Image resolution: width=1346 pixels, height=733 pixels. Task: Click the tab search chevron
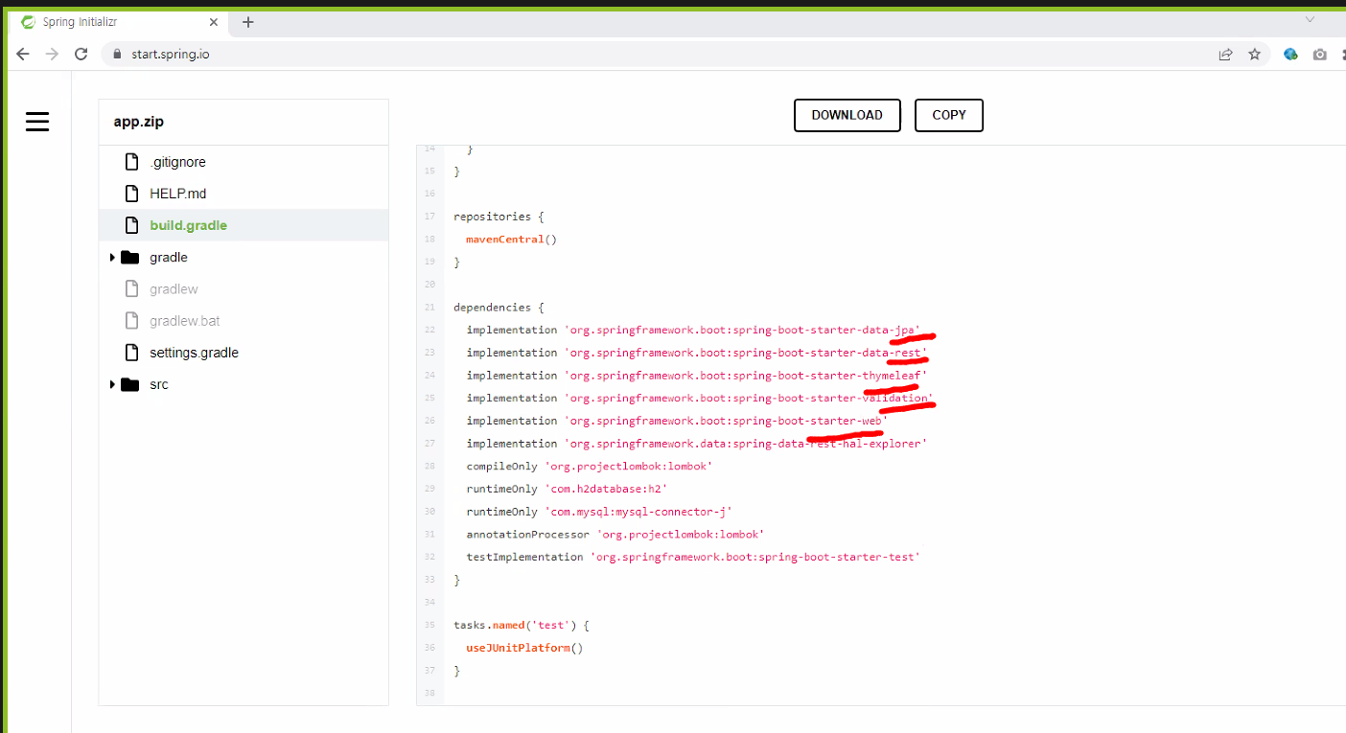[x=1310, y=19]
